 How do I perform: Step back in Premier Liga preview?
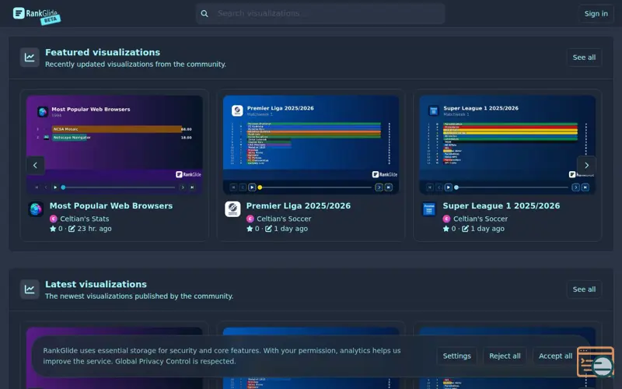(x=243, y=187)
